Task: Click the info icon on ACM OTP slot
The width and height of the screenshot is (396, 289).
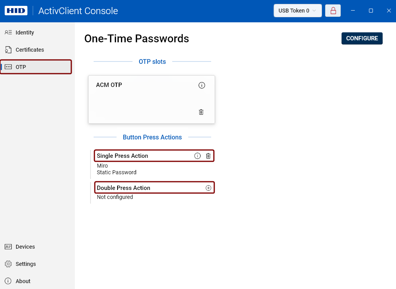Action: 202,85
